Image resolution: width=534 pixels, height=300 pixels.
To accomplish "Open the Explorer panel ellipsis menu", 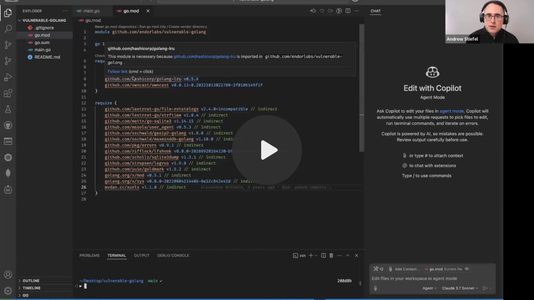I will coord(66,11).
